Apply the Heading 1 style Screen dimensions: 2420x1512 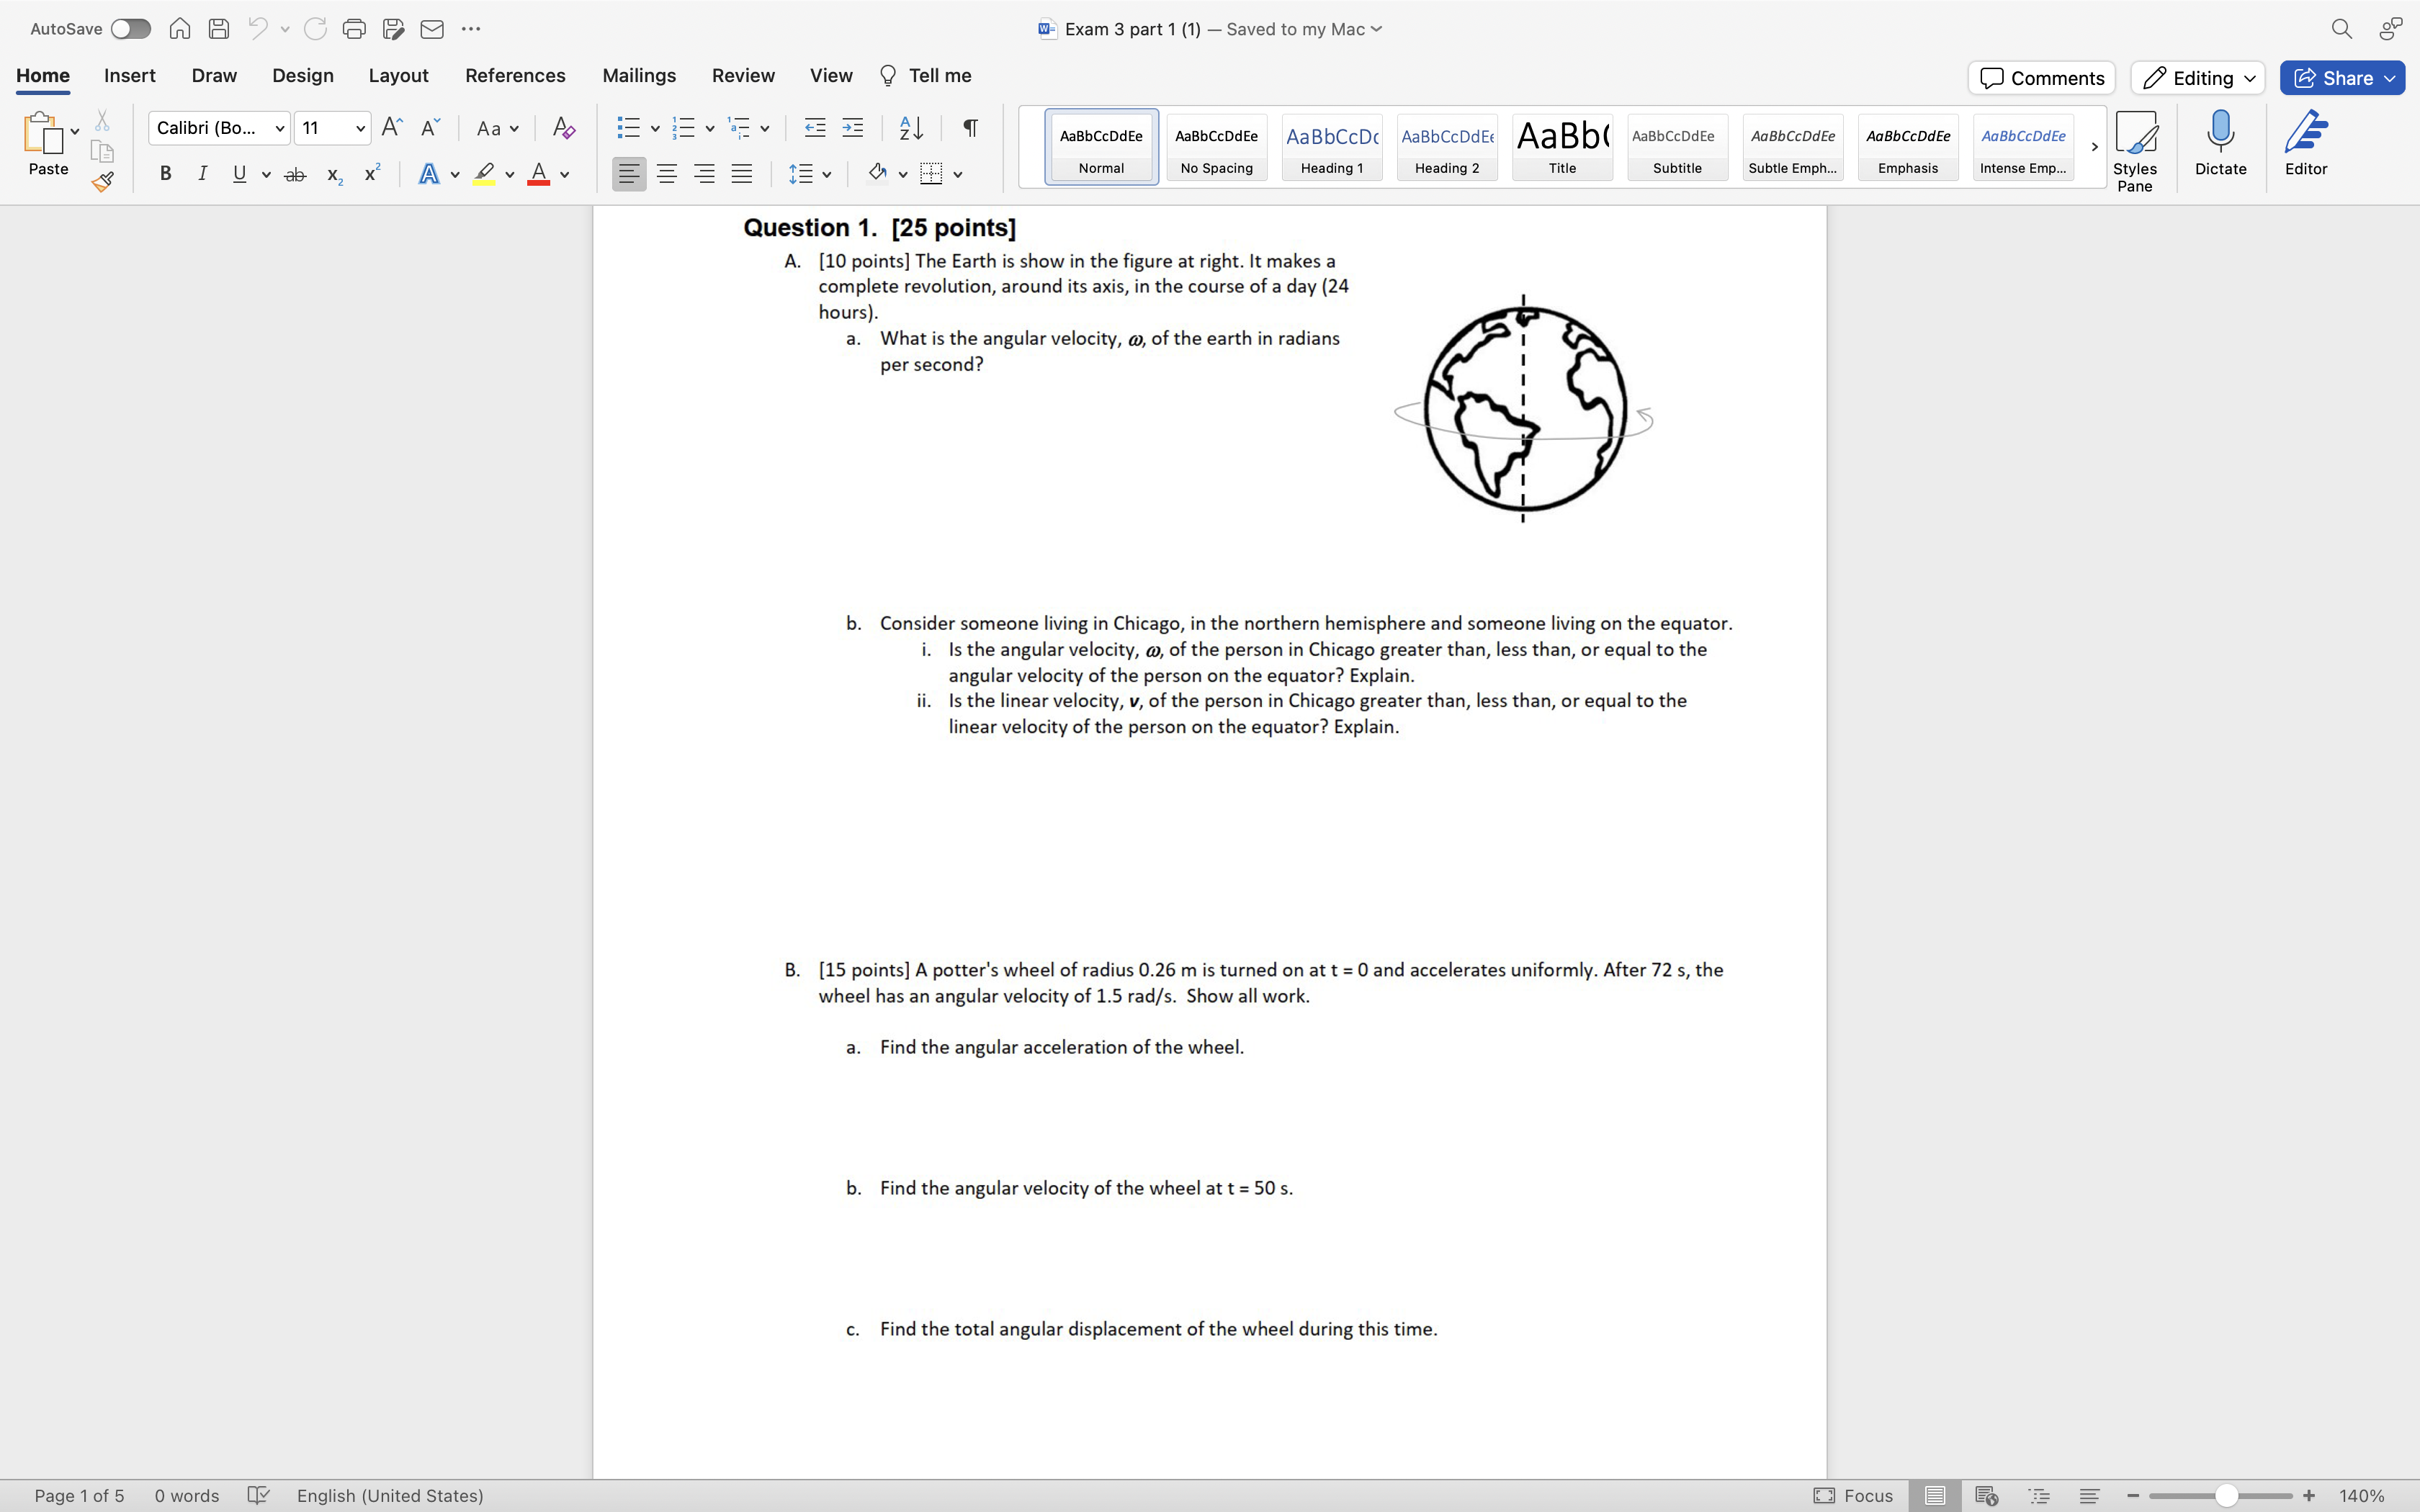[x=1331, y=147]
